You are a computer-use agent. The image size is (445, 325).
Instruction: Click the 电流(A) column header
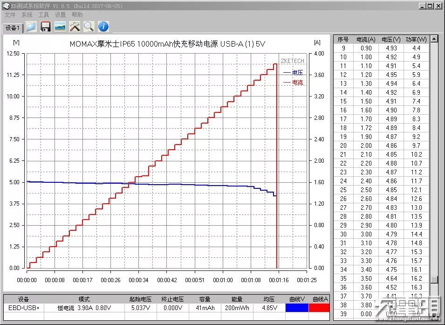point(366,40)
